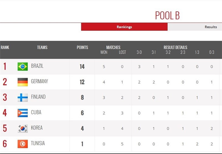Click Brazil's 14 points value
222x154 pixels.
(82, 67)
